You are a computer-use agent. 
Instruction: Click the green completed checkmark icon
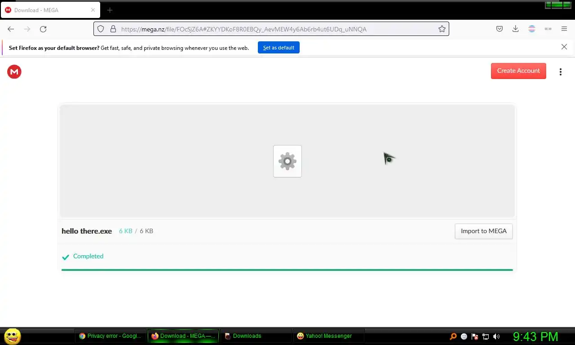click(x=66, y=257)
